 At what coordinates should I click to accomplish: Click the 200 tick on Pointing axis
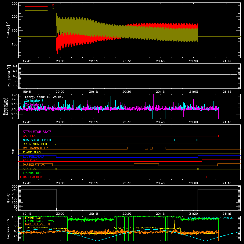point(15,16)
